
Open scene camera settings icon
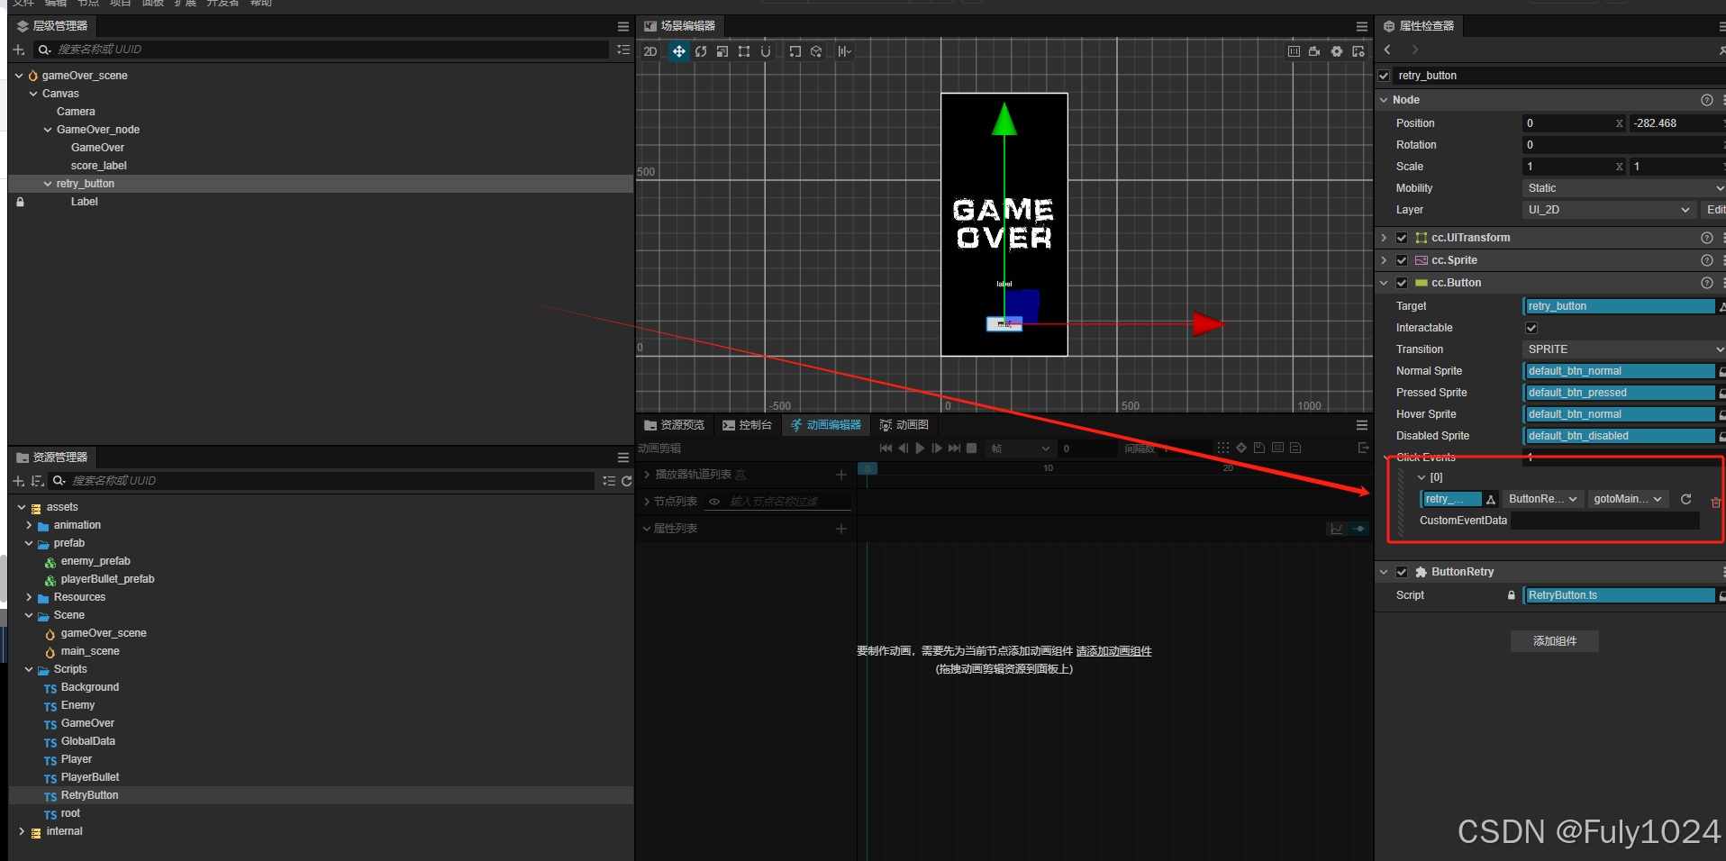point(1314,51)
